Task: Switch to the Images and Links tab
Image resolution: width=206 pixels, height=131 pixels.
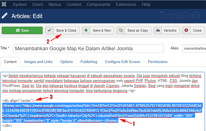Action: pyautogui.click(x=38, y=62)
